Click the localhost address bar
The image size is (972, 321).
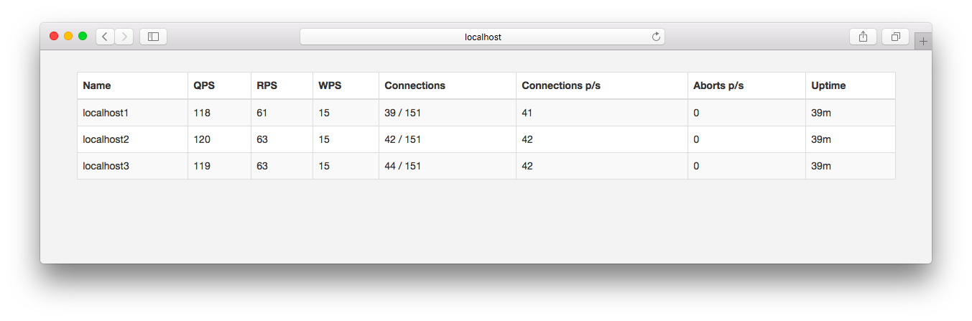482,37
